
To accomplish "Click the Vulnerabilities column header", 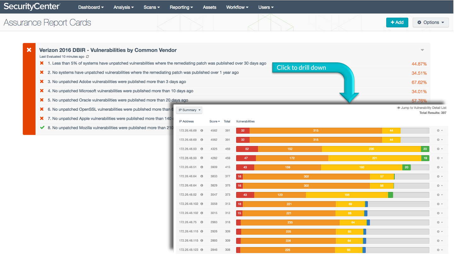I will coord(245,121).
